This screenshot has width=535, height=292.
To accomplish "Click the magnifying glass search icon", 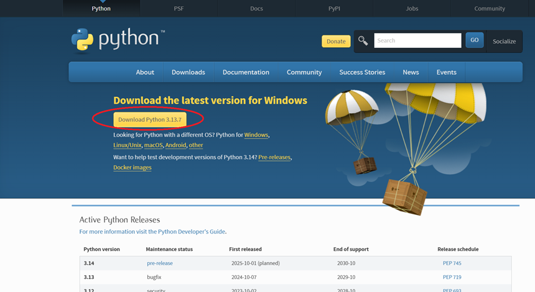I will pyautogui.click(x=363, y=40).
